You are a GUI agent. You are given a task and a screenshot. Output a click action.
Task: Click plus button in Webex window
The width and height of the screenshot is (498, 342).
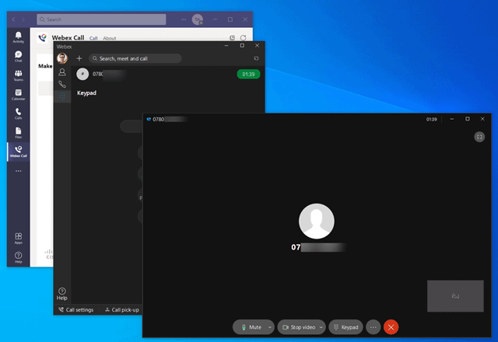tap(79, 58)
